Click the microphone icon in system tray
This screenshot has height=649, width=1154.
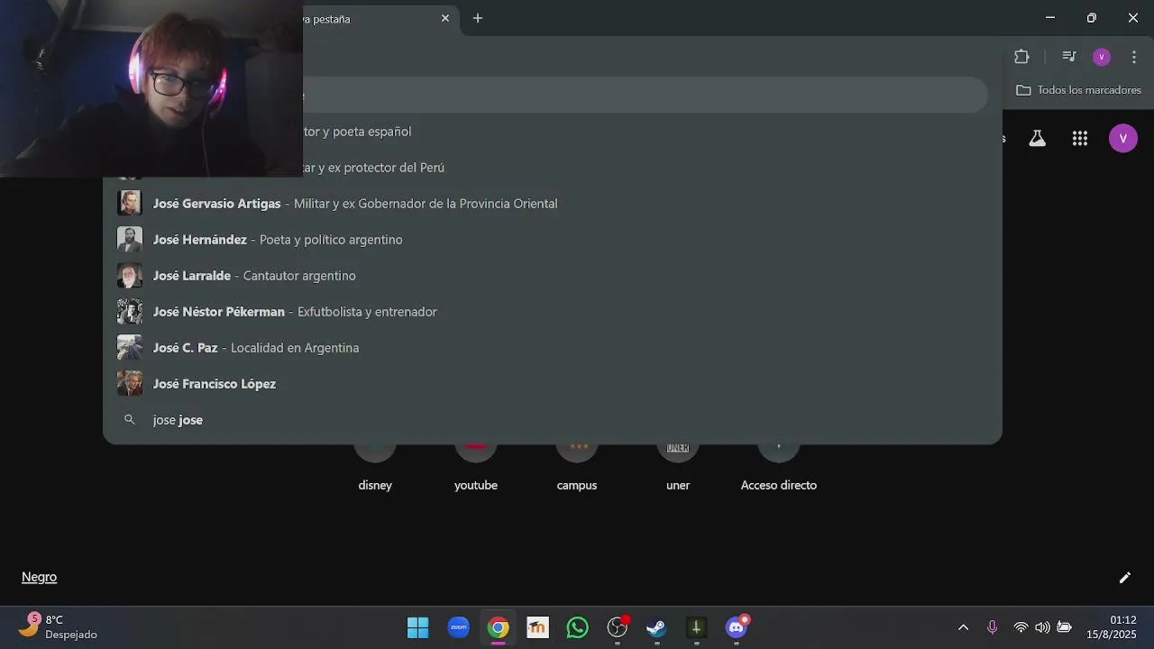[x=993, y=627]
